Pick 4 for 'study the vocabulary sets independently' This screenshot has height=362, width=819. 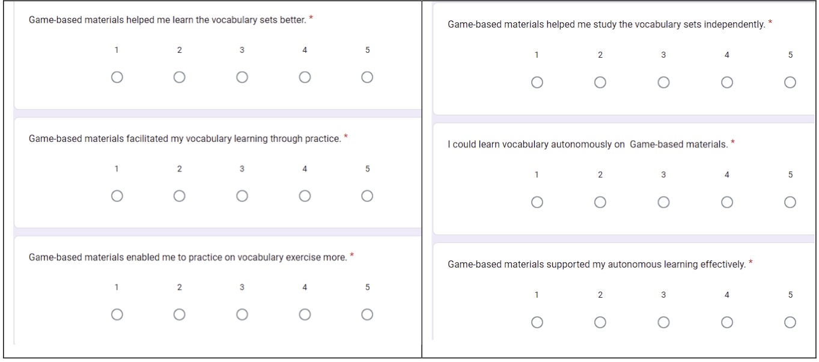(x=727, y=82)
